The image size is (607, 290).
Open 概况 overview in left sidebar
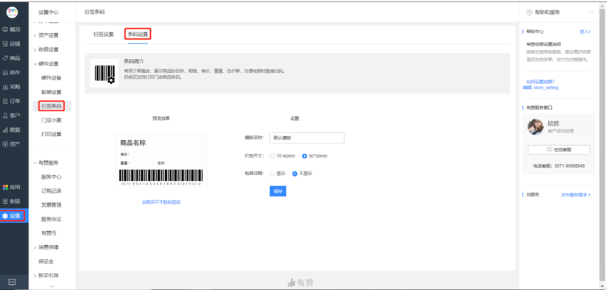[x=12, y=29]
